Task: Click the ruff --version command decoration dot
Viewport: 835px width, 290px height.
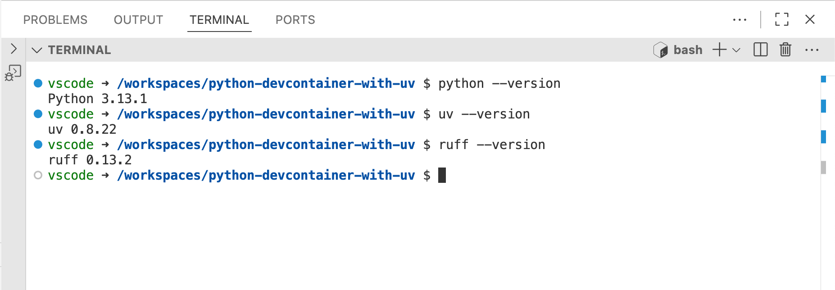Action: point(38,145)
